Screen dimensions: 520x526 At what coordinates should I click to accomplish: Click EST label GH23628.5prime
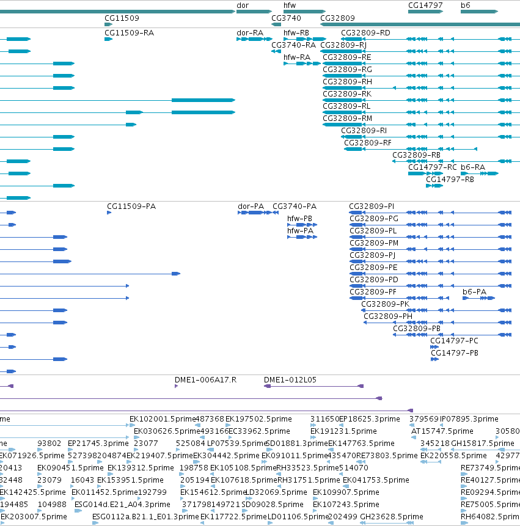[392, 517]
